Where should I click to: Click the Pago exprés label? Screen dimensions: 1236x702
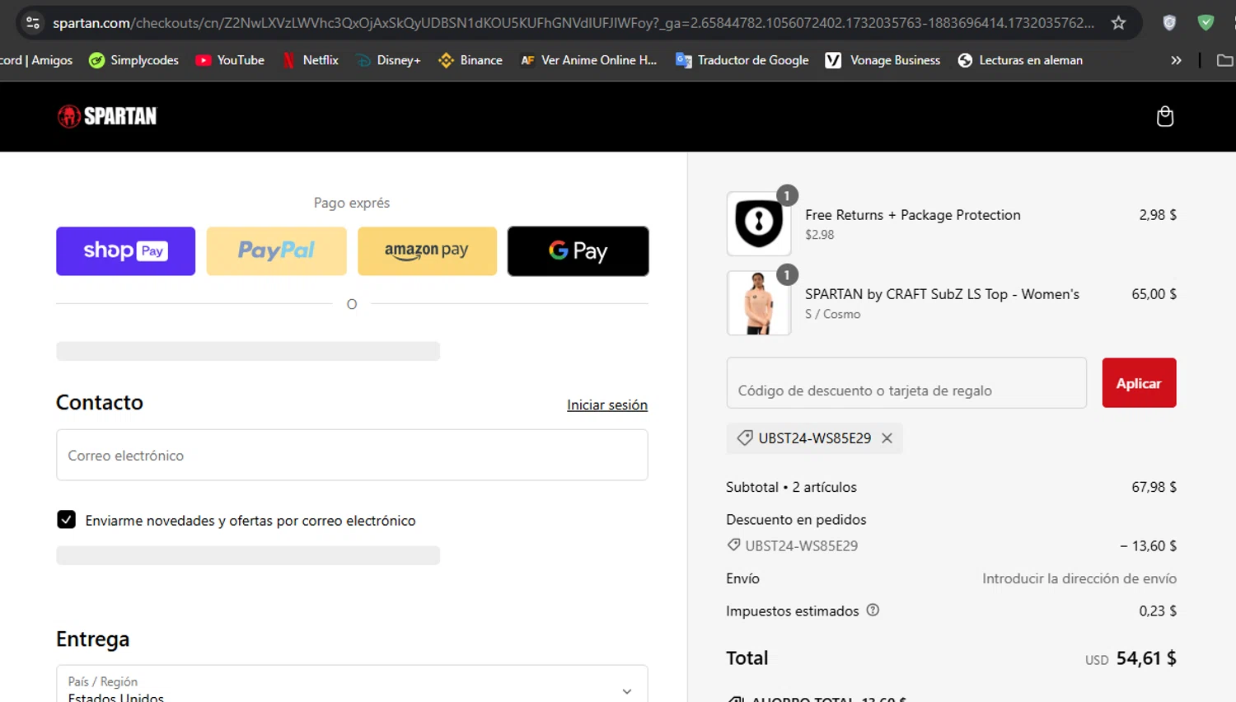click(x=352, y=203)
